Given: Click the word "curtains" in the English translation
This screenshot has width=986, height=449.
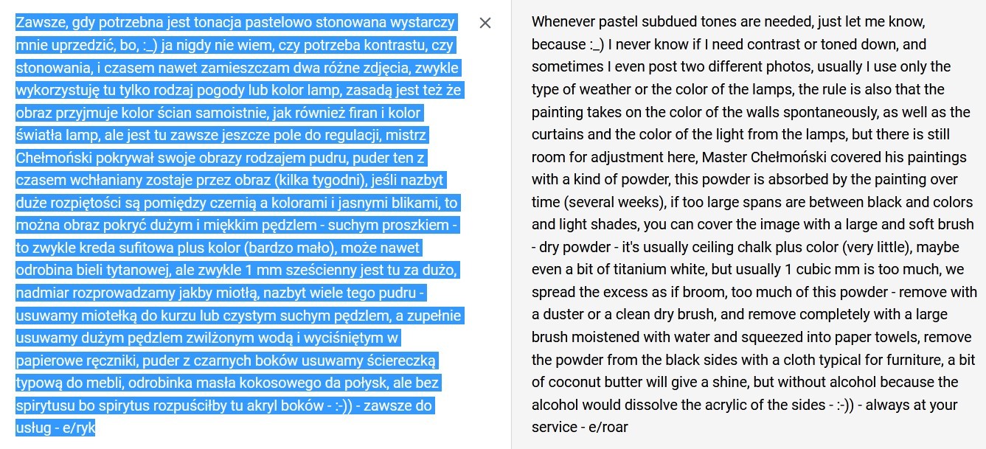Looking at the screenshot, I should pos(555,135).
